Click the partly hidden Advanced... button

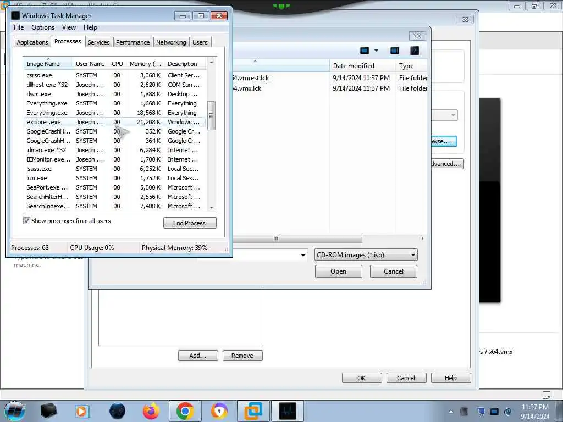point(448,164)
